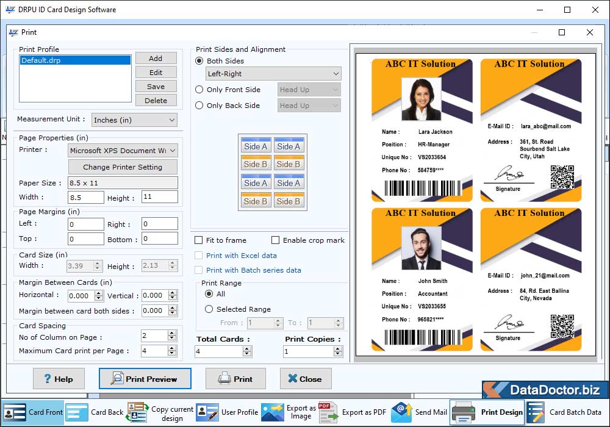Click the Print Design printer icon
Viewport: 610px width, 427px height.
[x=464, y=412]
